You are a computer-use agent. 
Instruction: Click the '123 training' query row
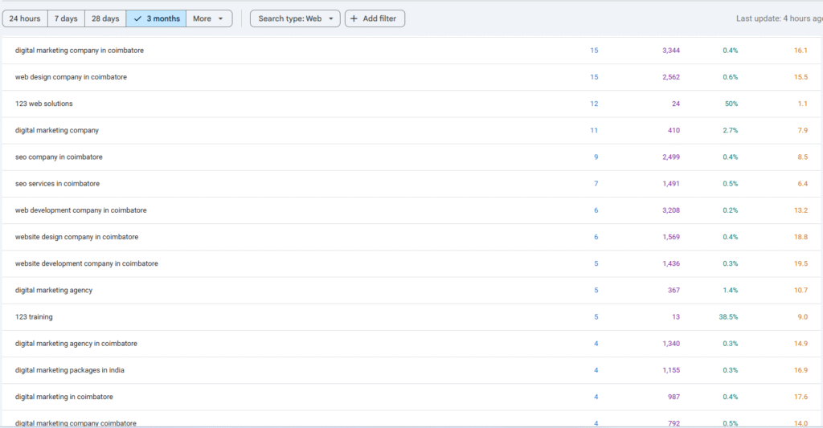(34, 317)
